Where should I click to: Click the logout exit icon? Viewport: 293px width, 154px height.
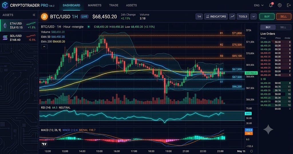click(x=289, y=5)
